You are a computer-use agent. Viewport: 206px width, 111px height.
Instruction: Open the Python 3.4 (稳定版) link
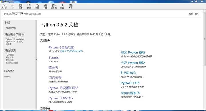click(x=14, y=41)
